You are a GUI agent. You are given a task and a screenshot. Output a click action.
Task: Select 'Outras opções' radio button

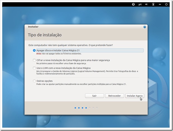point(34,81)
